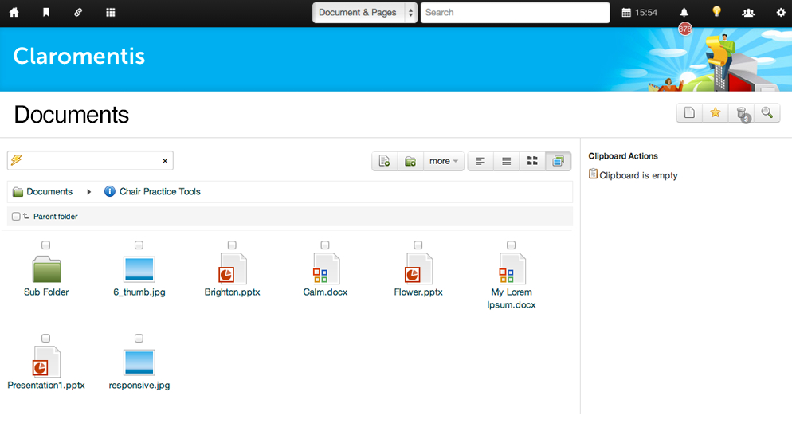Image resolution: width=792 pixels, height=435 pixels.
Task: Click the link chain icon in top bar
Action: pos(78,12)
